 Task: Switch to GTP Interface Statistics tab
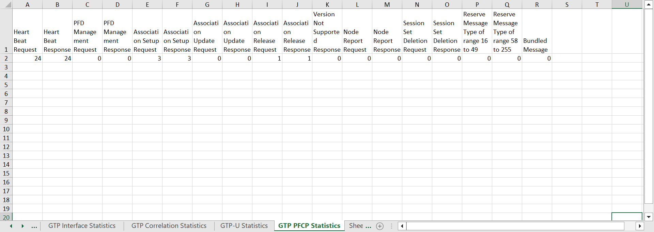tap(82, 226)
